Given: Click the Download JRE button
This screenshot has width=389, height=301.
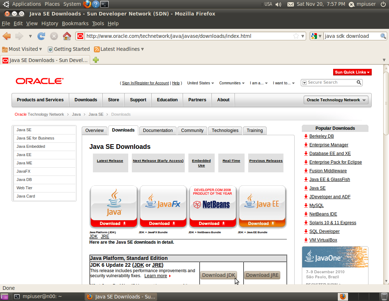Looking at the screenshot, I should (x=262, y=275).
